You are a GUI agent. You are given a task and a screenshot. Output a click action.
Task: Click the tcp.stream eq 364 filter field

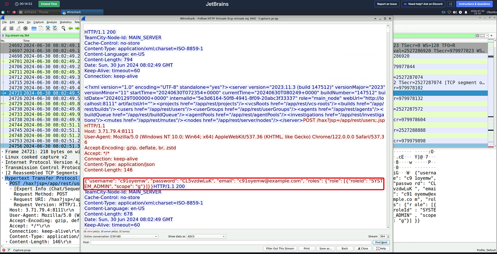pyautogui.click(x=240, y=35)
